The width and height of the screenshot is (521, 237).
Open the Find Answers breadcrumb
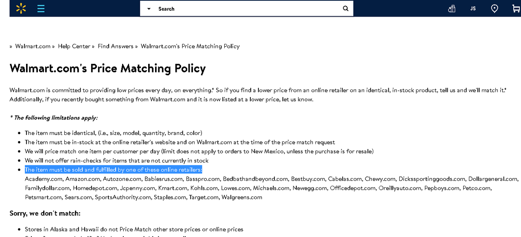[x=116, y=46]
